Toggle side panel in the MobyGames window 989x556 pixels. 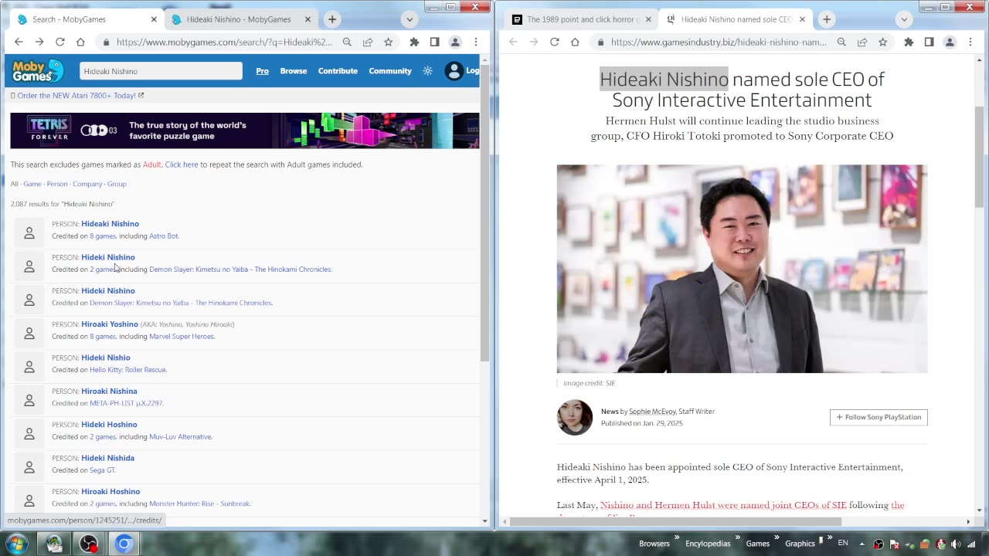[434, 42]
